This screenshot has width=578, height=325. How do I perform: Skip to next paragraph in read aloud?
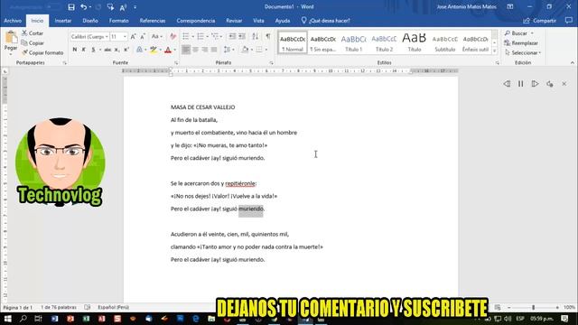click(x=535, y=84)
